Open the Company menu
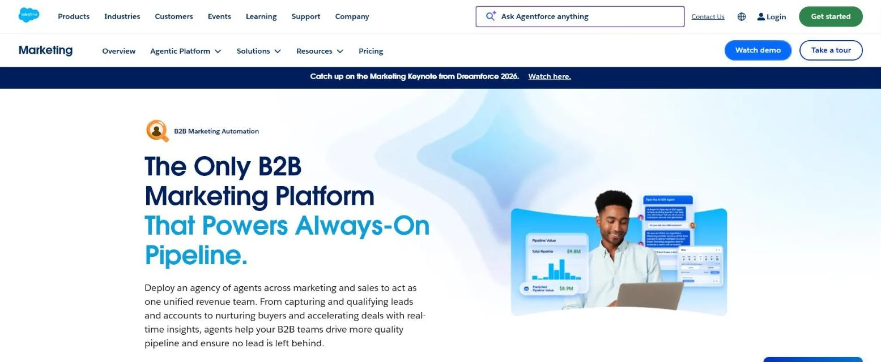The height and width of the screenshot is (362, 881). [352, 16]
